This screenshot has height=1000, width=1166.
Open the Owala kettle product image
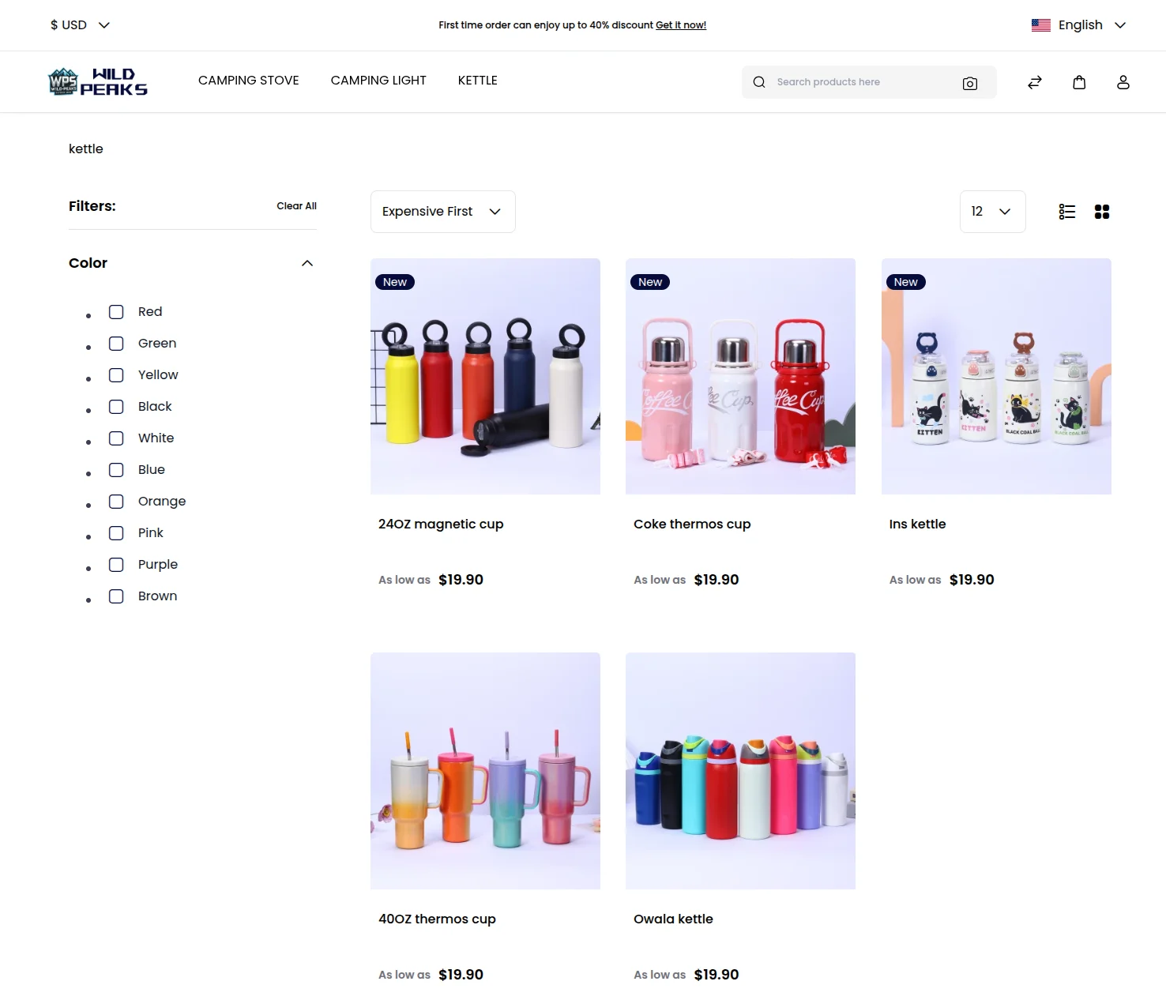point(740,771)
